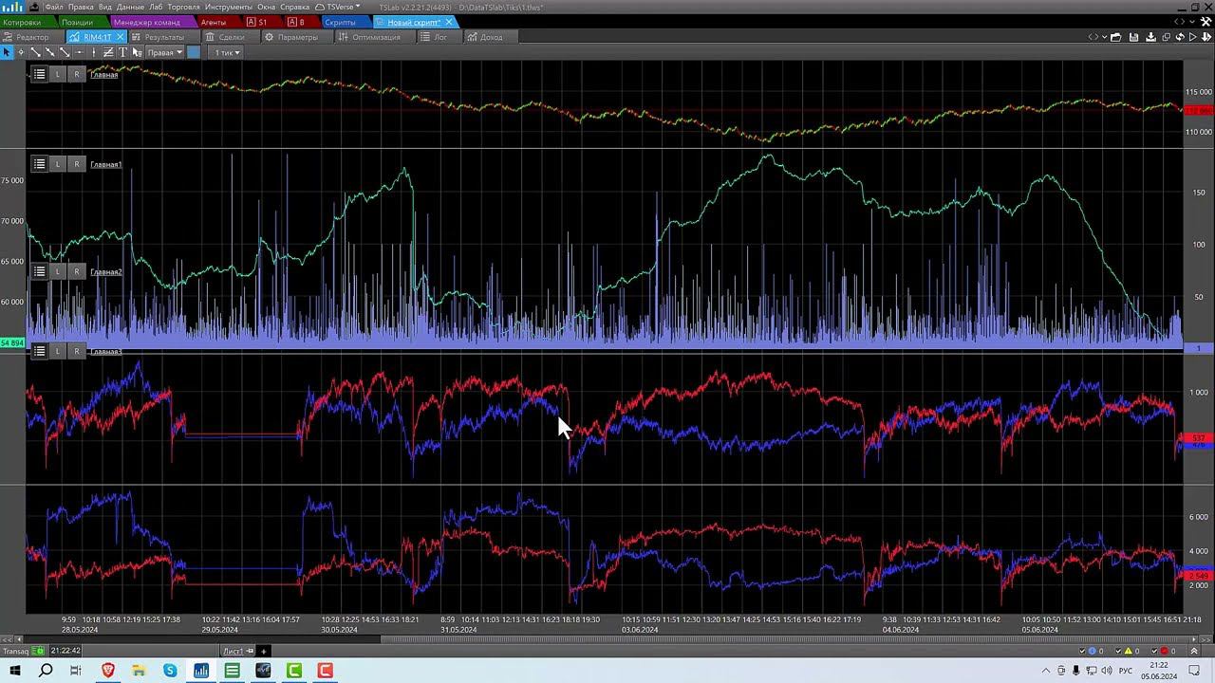Refresh the script with circular arrows icon

(x=1180, y=37)
